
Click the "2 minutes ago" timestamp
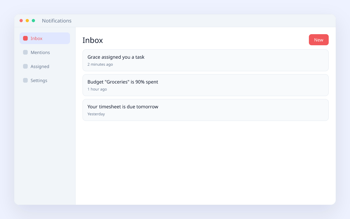tap(100, 64)
